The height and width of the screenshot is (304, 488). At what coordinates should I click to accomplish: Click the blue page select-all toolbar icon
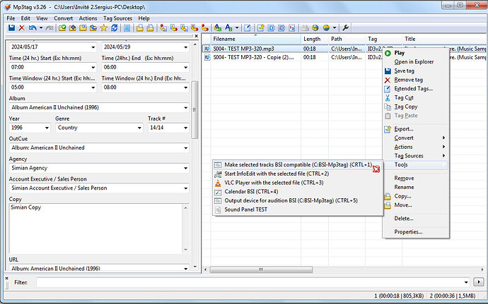coord(127,28)
